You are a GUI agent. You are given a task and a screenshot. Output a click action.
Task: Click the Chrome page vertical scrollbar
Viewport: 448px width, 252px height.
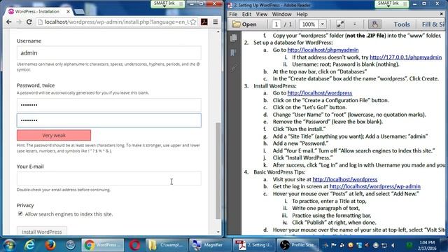218,171
